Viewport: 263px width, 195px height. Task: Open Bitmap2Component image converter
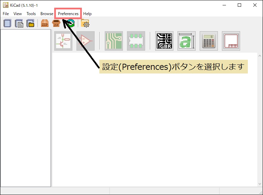tap(187, 41)
